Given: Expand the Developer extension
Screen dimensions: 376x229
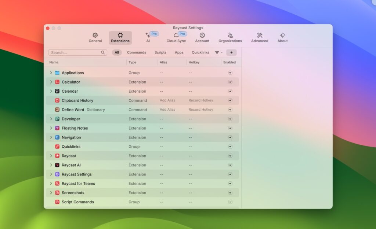Looking at the screenshot, I should 51,119.
